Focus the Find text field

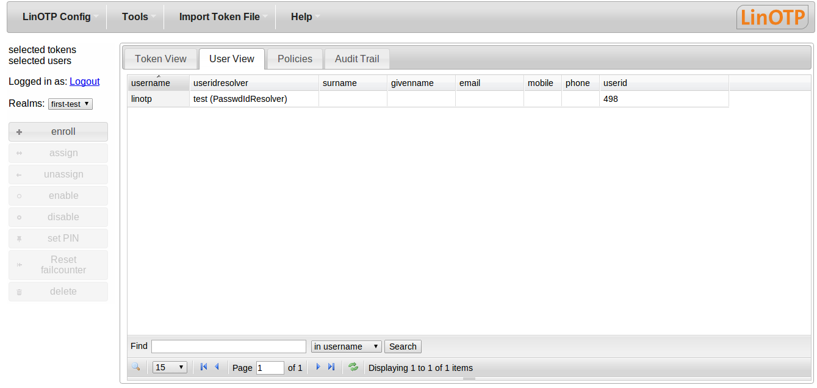tap(229, 347)
